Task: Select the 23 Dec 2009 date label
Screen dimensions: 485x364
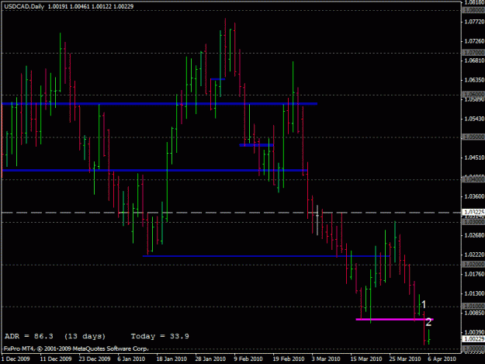Action: [95, 359]
